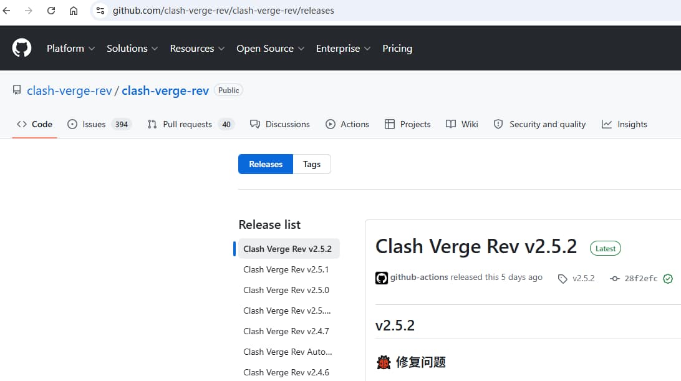Switch to the Projects tab
The image size is (681, 381).
407,124
